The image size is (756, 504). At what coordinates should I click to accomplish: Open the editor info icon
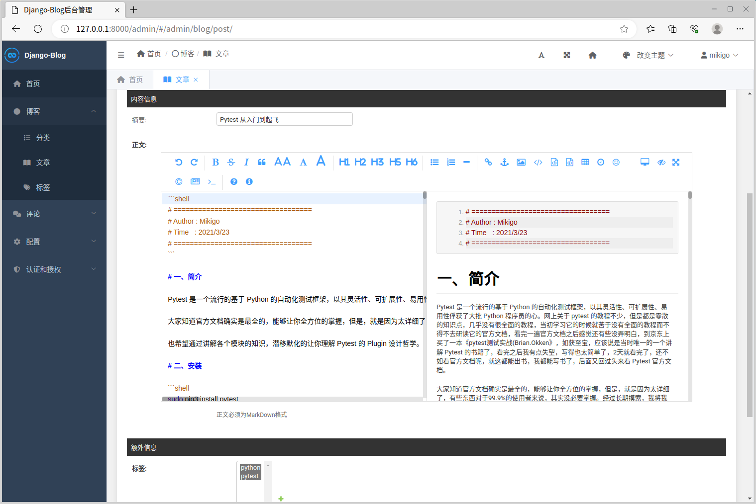(x=249, y=181)
